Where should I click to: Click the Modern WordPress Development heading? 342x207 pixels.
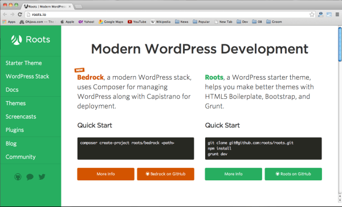[199, 49]
